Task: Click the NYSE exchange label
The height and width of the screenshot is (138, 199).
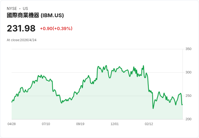Action: coord(12,9)
